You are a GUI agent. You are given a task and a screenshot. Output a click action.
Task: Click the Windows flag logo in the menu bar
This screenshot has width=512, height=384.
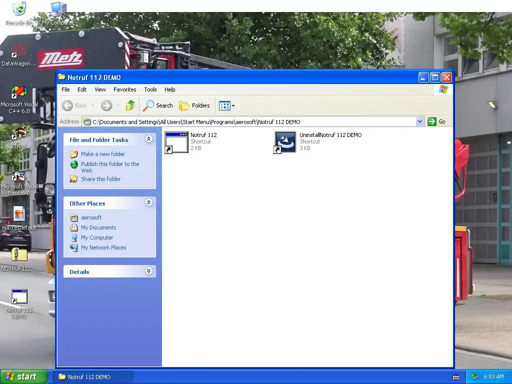click(x=443, y=89)
